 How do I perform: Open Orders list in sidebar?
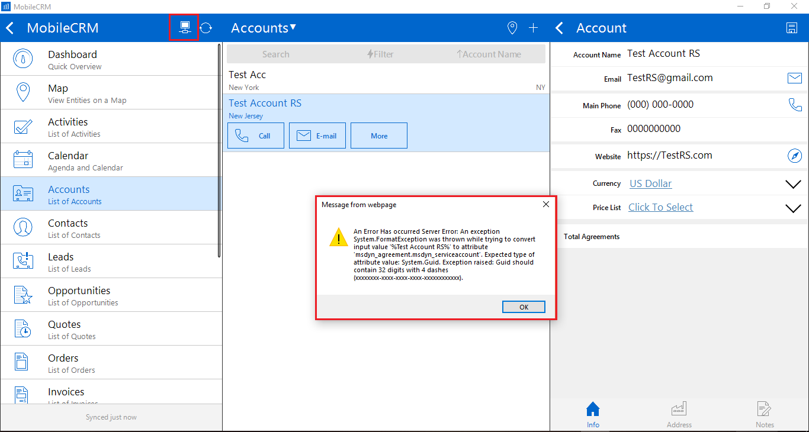tap(111, 363)
